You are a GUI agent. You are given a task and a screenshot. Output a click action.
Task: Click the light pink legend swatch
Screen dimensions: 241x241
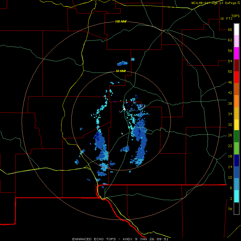click(x=236, y=41)
